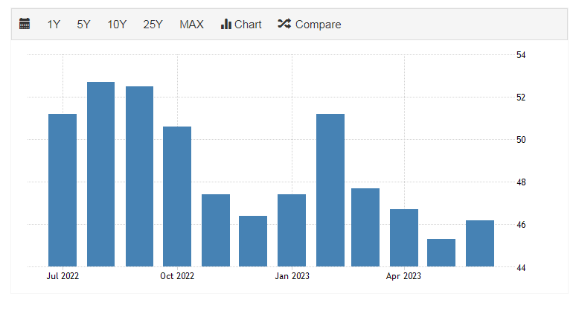Show the 10Y history range
The width and height of the screenshot is (576, 326).
pyautogui.click(x=117, y=24)
